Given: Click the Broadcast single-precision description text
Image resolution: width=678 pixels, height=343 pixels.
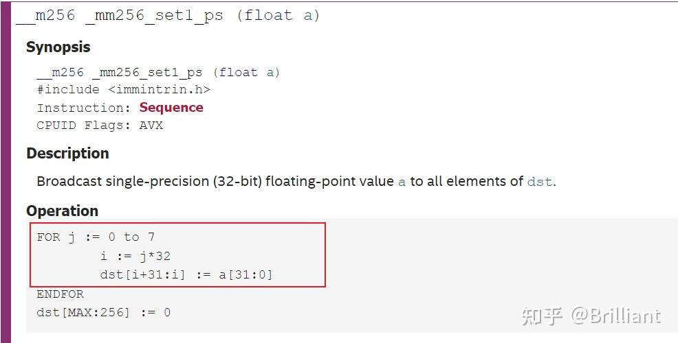Looking at the screenshot, I should pyautogui.click(x=296, y=181).
